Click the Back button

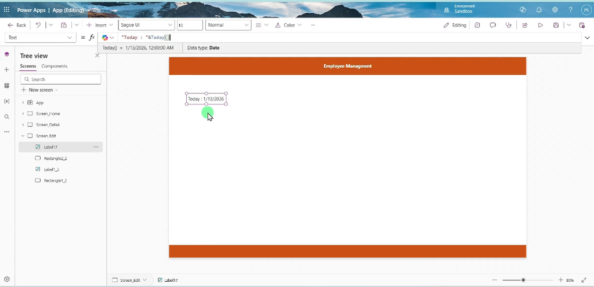[x=17, y=25]
